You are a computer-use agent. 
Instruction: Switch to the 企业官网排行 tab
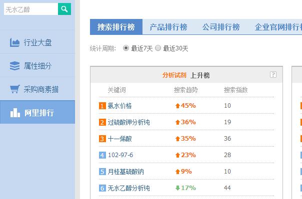[278, 27]
